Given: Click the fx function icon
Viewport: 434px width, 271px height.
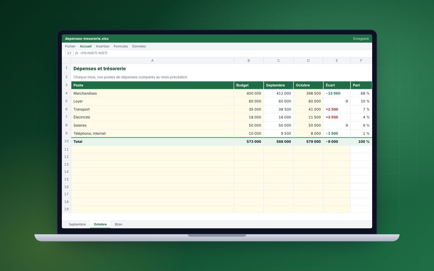Looking at the screenshot, I should [x=77, y=53].
